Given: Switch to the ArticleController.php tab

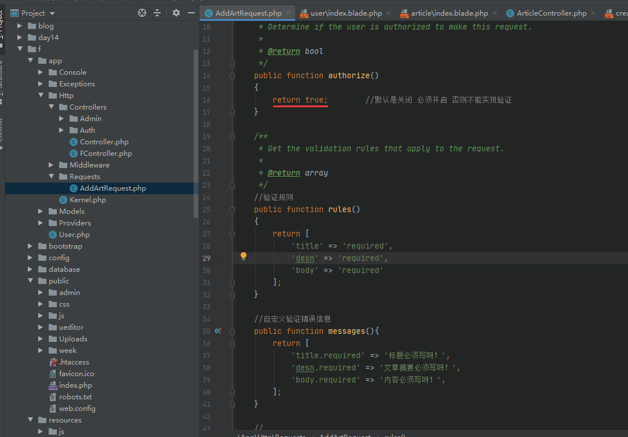Looking at the screenshot, I should click(x=551, y=13).
